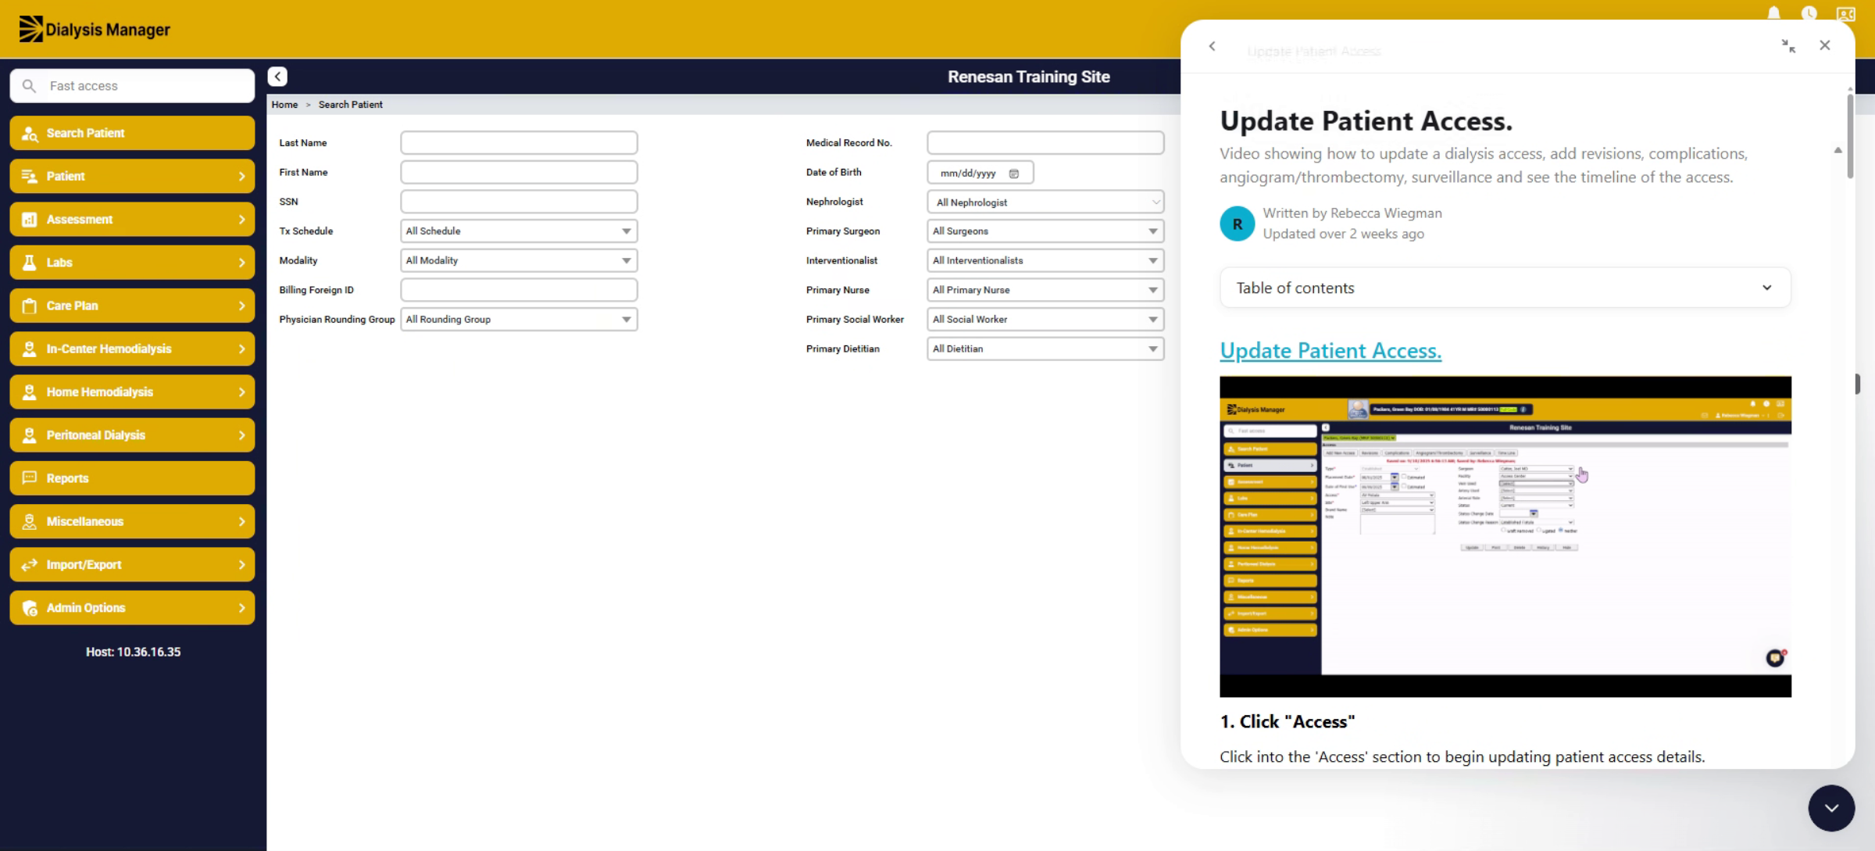Click the Update Patient Access link
Screen dimensions: 1875x851
1330,351
